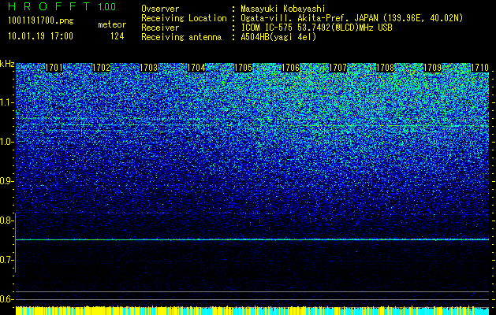Image resolution: width=496 pixels, height=315 pixels.
Task: Click antenna value A504HB(yagi 4el)
Action: [278, 37]
